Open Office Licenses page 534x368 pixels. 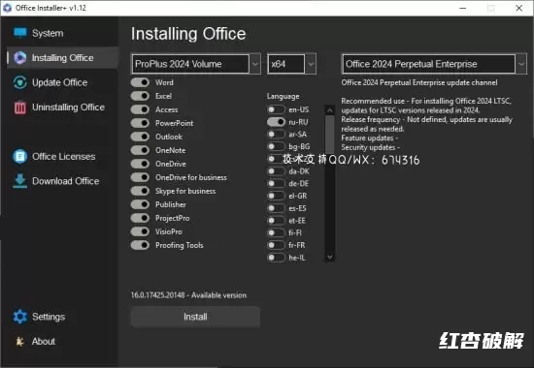(63, 157)
